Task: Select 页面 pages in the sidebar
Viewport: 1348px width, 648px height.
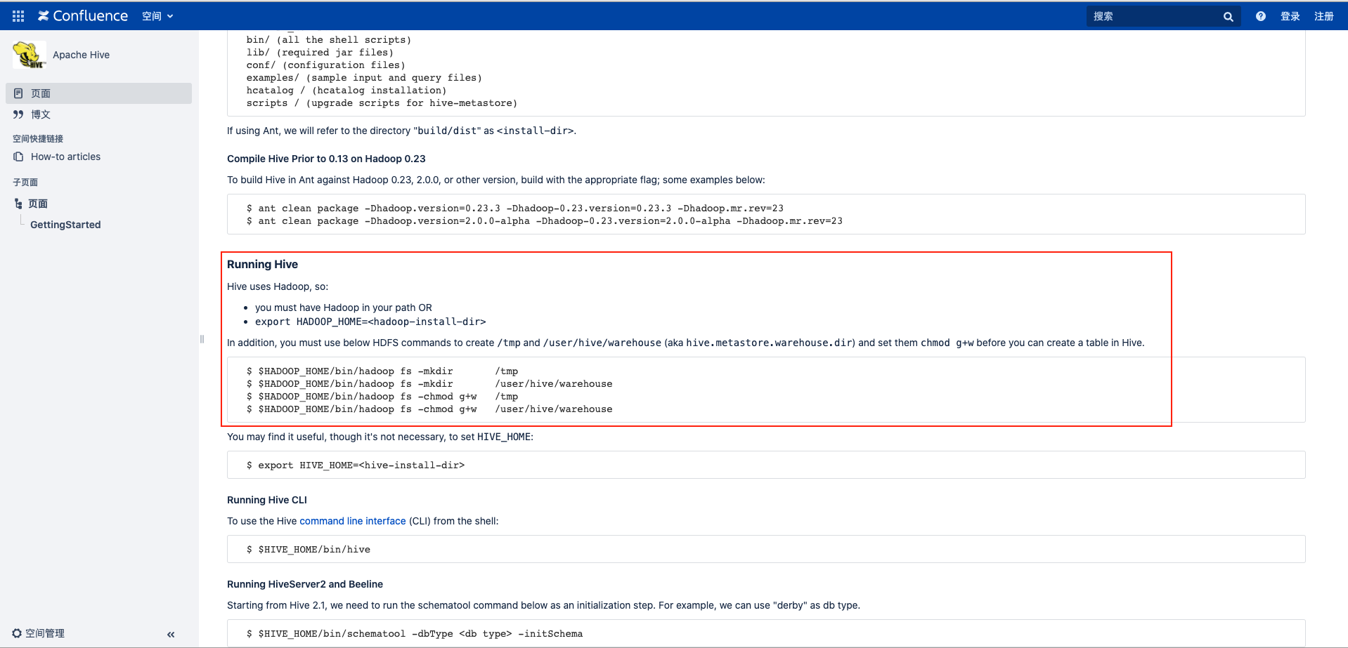Action: [x=98, y=93]
